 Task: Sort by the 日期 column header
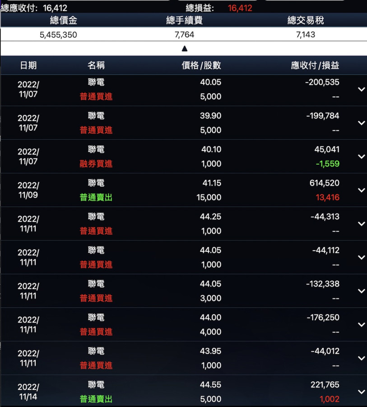coord(28,65)
